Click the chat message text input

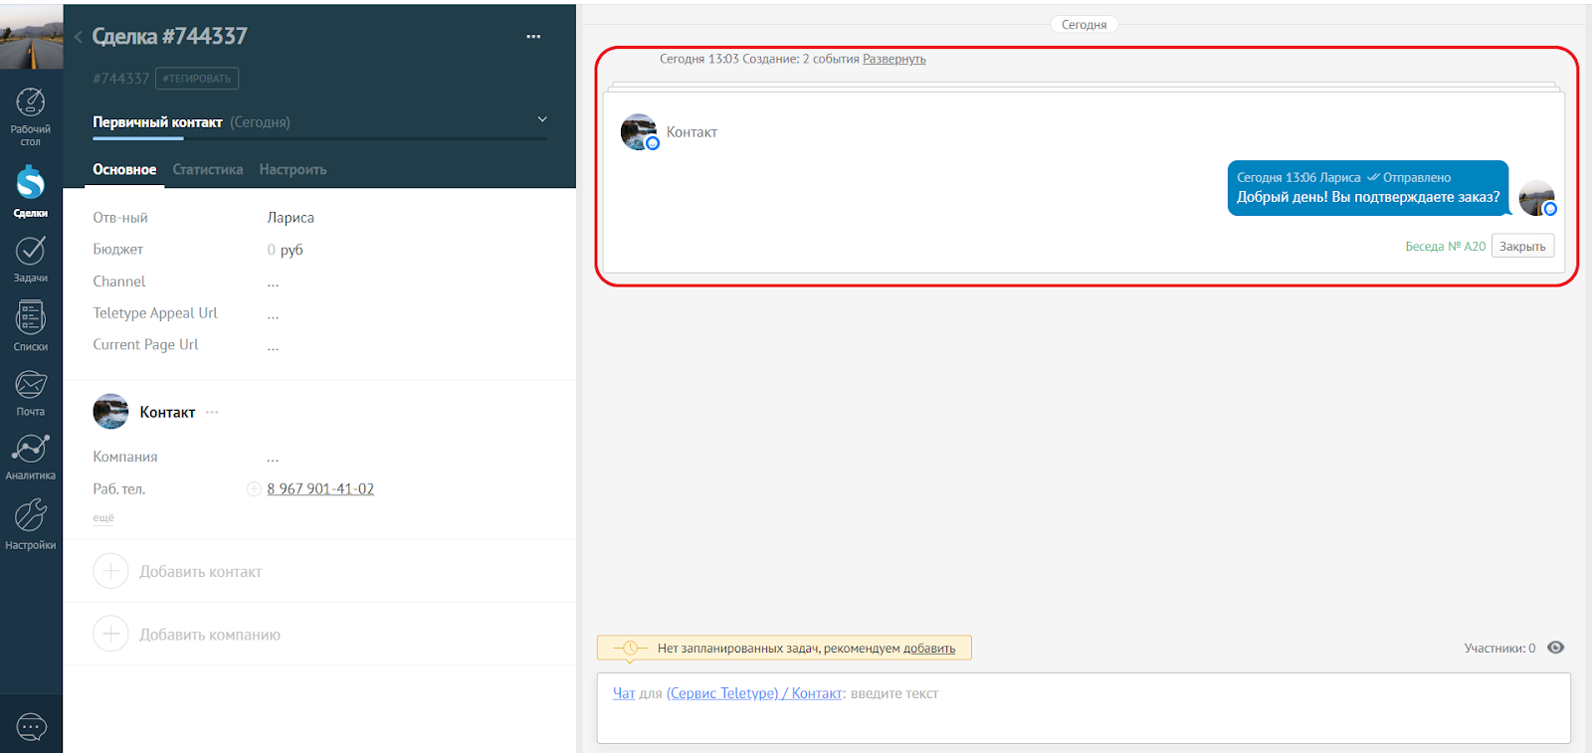(x=1084, y=708)
